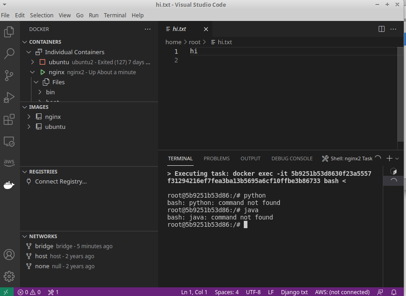This screenshot has width=406, height=296.
Task: Expand the nginx image node
Action: coord(29,117)
